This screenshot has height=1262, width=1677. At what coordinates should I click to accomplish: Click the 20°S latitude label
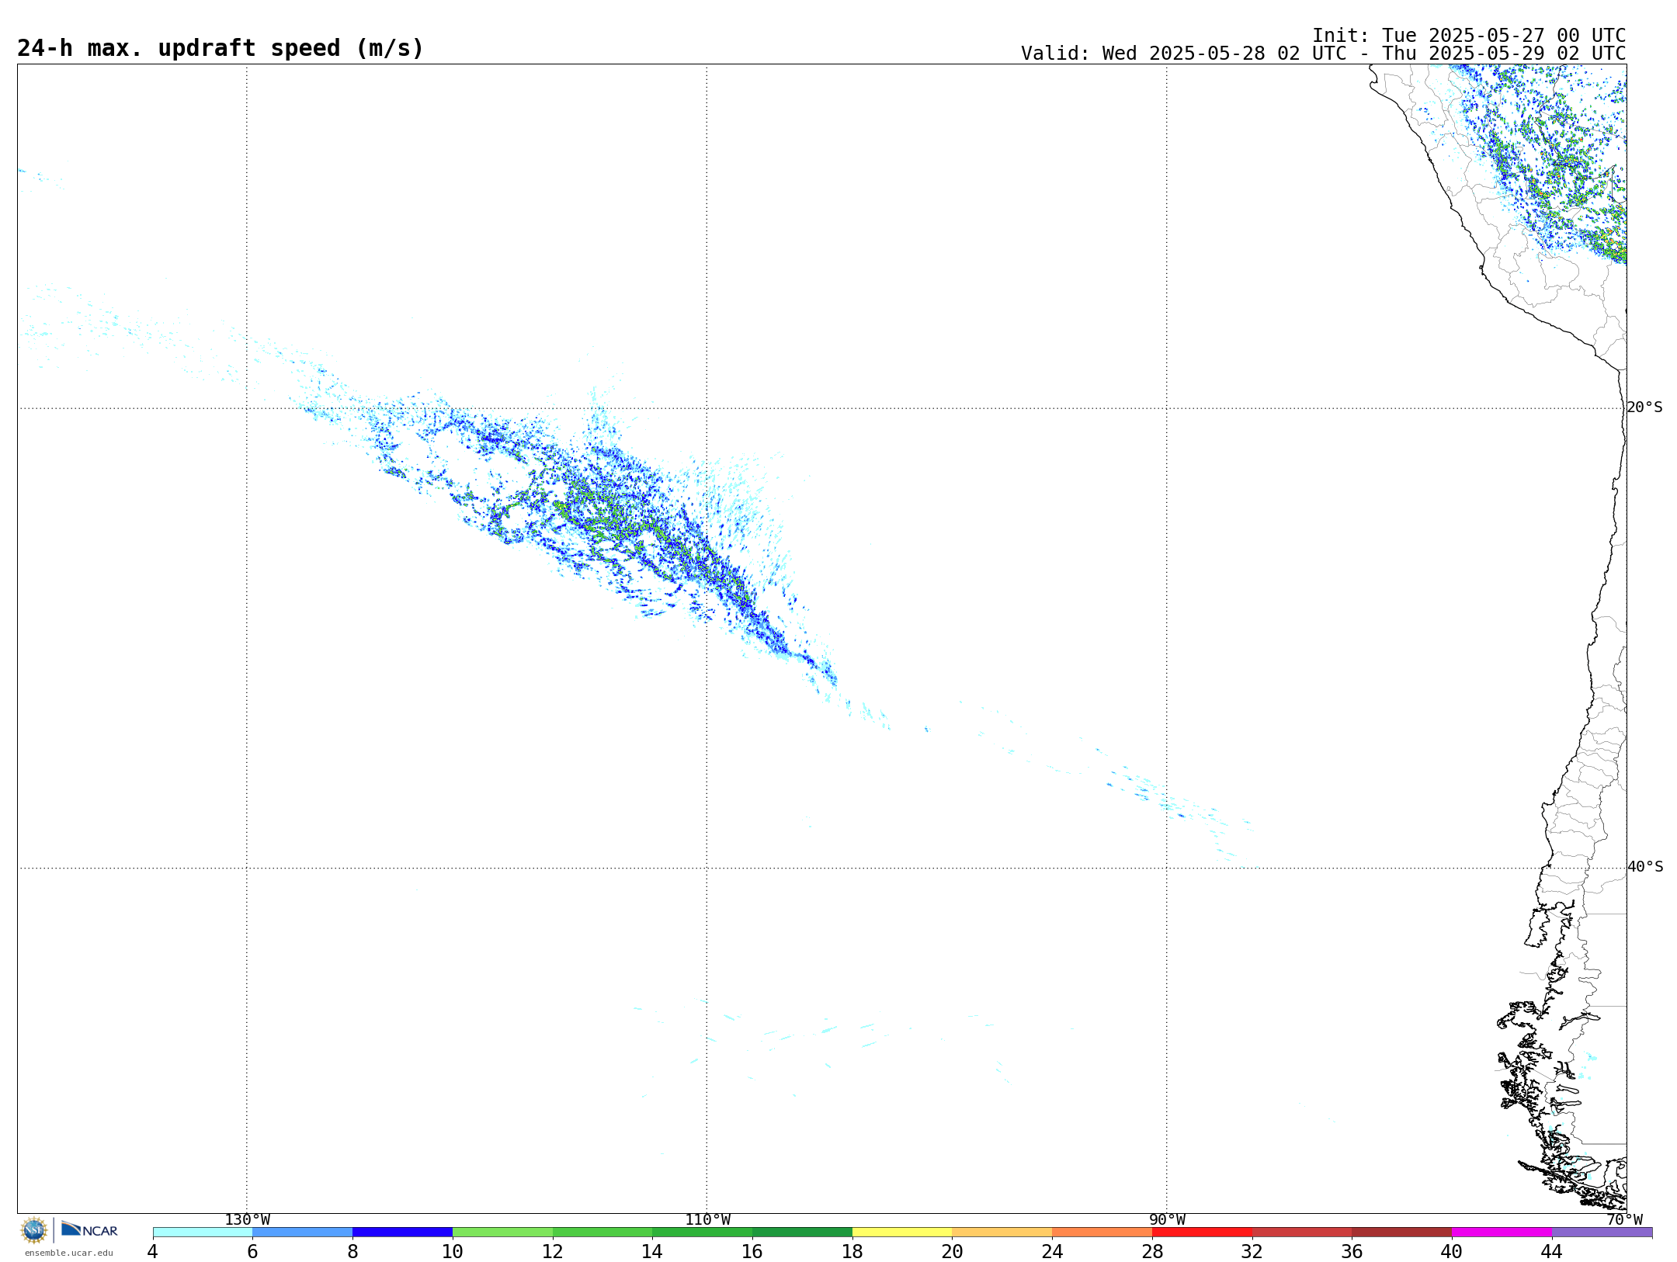click(x=1645, y=407)
